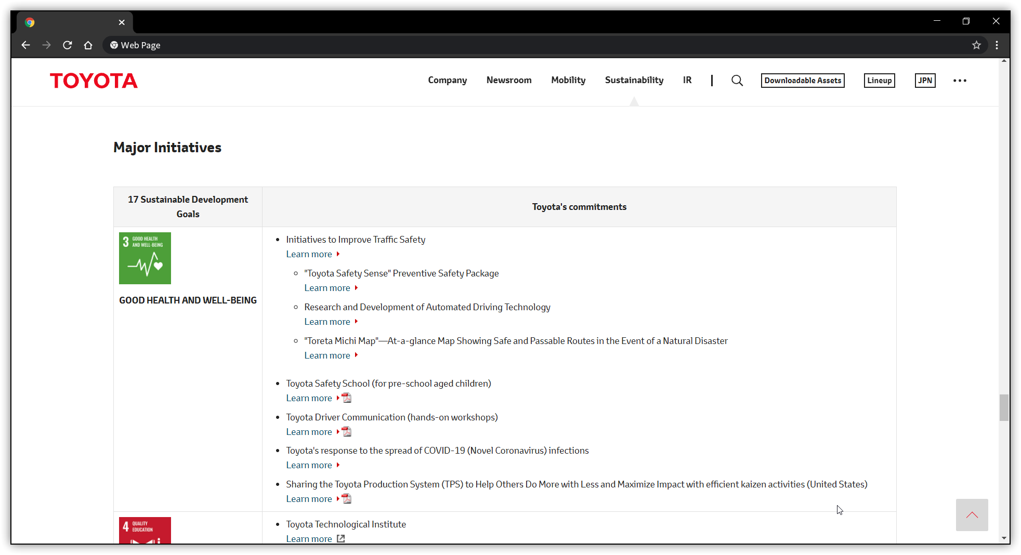This screenshot has height=555, width=1021.
Task: Open the site search magnifier icon
Action: coord(737,81)
